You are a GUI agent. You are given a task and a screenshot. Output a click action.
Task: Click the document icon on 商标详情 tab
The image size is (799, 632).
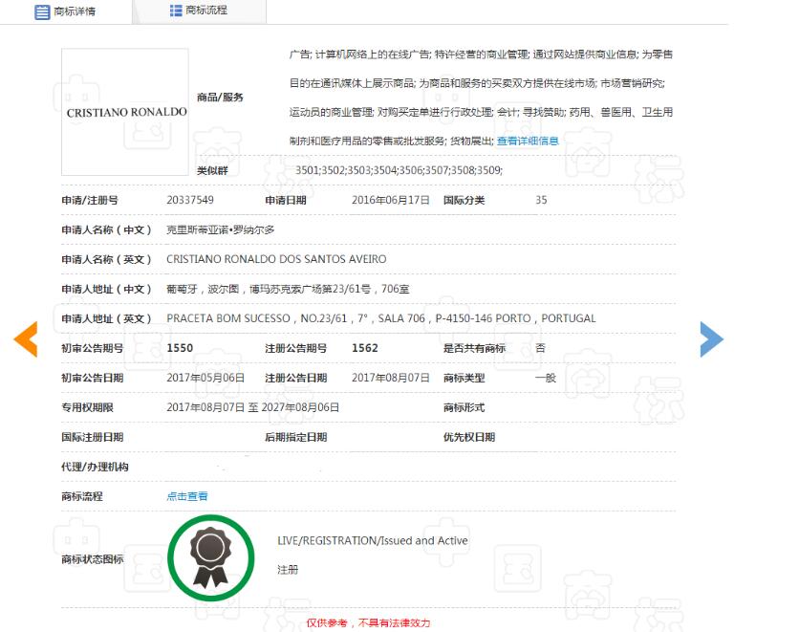pos(42,12)
